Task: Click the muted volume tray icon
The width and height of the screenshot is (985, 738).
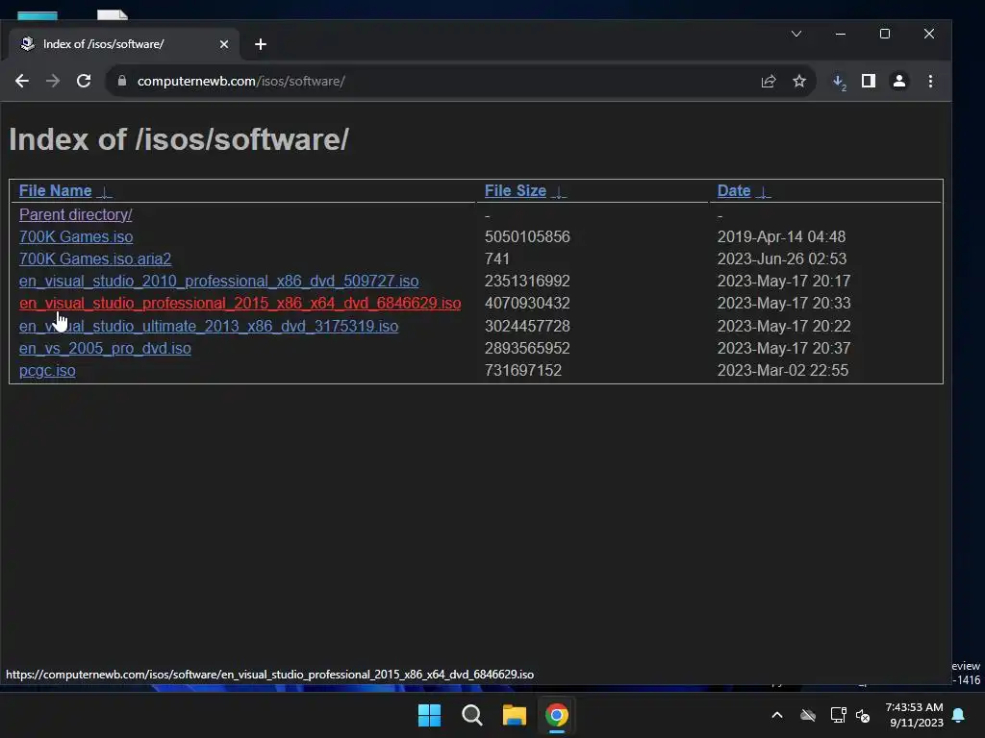Action: pos(863,715)
